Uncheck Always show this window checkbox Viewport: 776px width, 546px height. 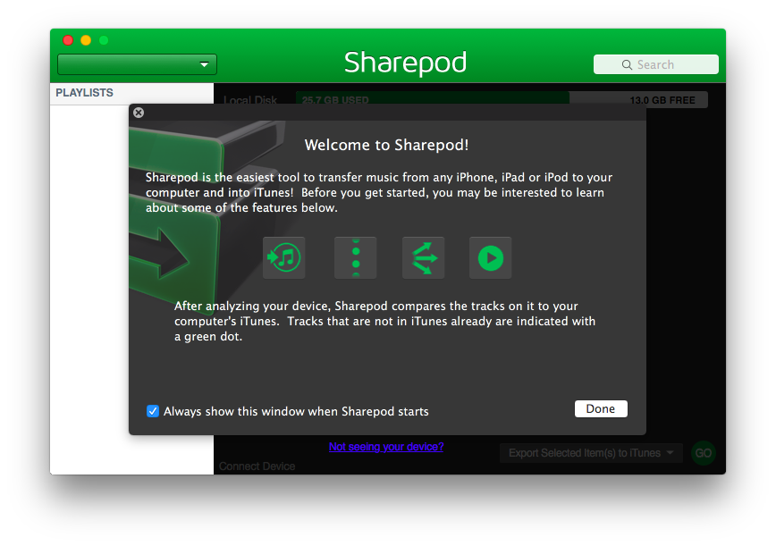tap(152, 411)
